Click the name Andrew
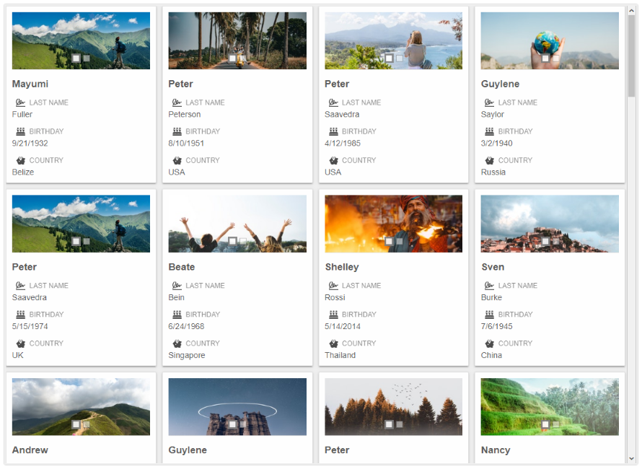Viewport: 642px width, 469px height. (x=30, y=450)
